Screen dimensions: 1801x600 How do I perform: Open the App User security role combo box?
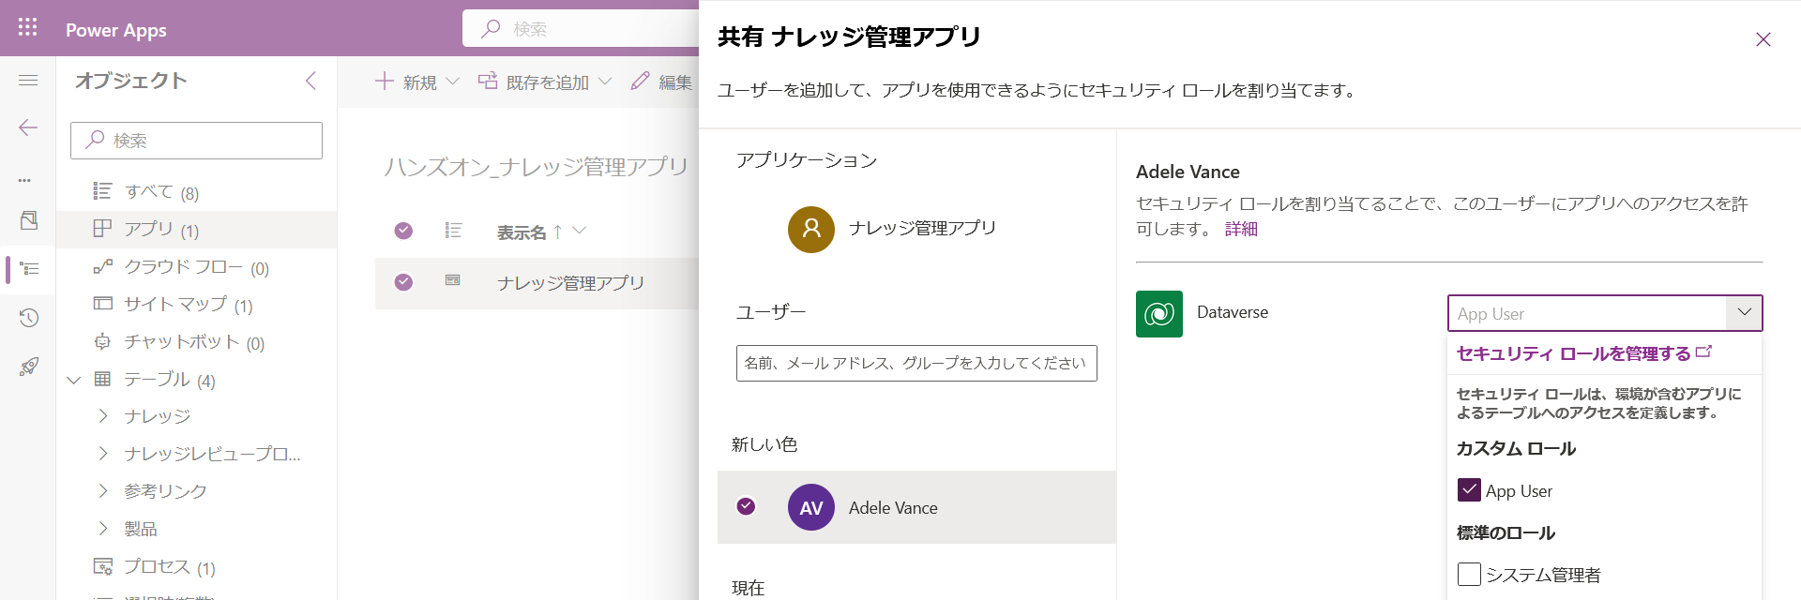pos(1605,313)
